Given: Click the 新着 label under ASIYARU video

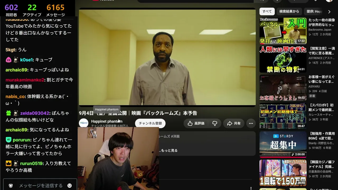Looking at the screenshot, I should tap(312, 96).
